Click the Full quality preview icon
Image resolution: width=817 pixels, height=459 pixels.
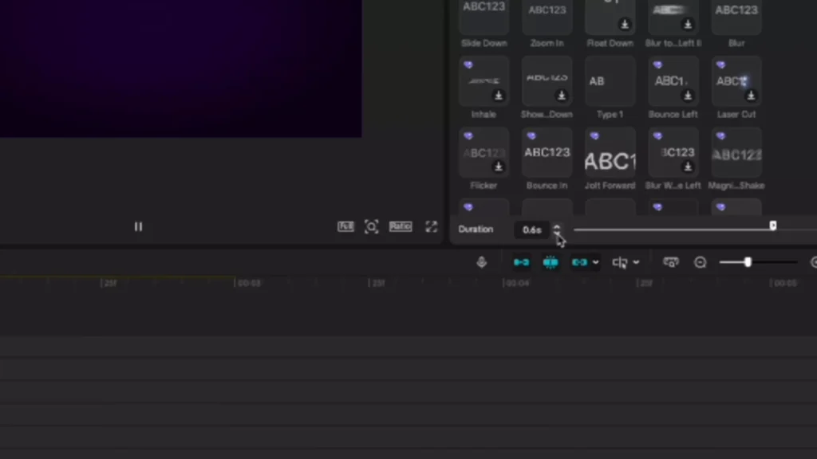[345, 227]
